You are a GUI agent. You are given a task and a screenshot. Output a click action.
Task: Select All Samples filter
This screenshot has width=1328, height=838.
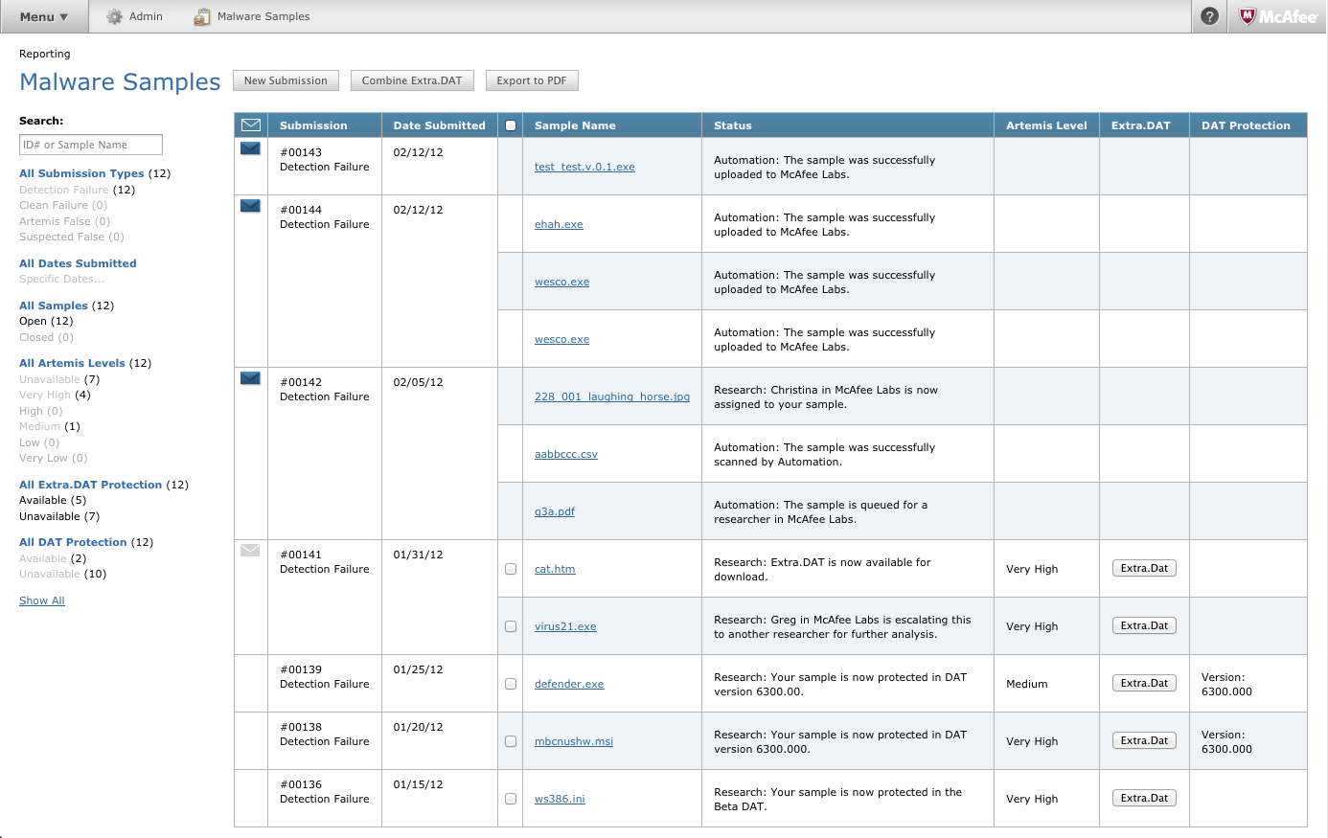point(54,306)
